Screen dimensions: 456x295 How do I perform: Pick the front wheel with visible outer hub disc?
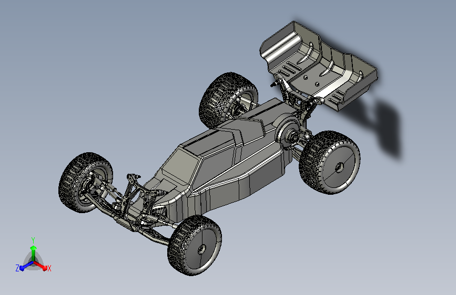click(x=195, y=245)
